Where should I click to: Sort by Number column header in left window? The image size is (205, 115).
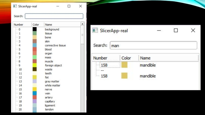19,25
